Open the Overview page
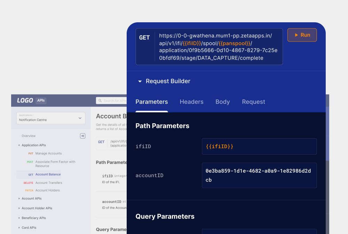The image size is (348, 234). [29, 136]
